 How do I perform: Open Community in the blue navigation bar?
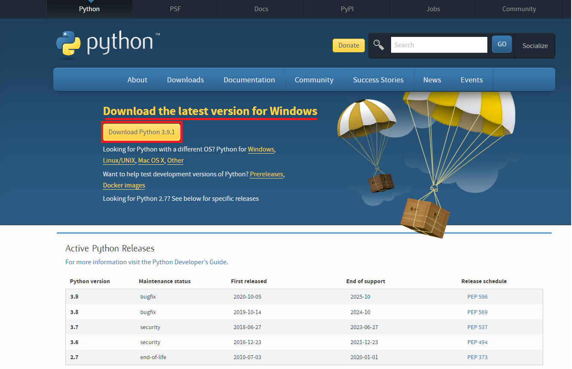coord(314,80)
